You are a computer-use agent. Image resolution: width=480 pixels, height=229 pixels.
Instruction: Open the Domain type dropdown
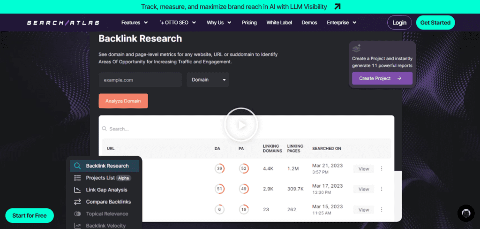208,80
